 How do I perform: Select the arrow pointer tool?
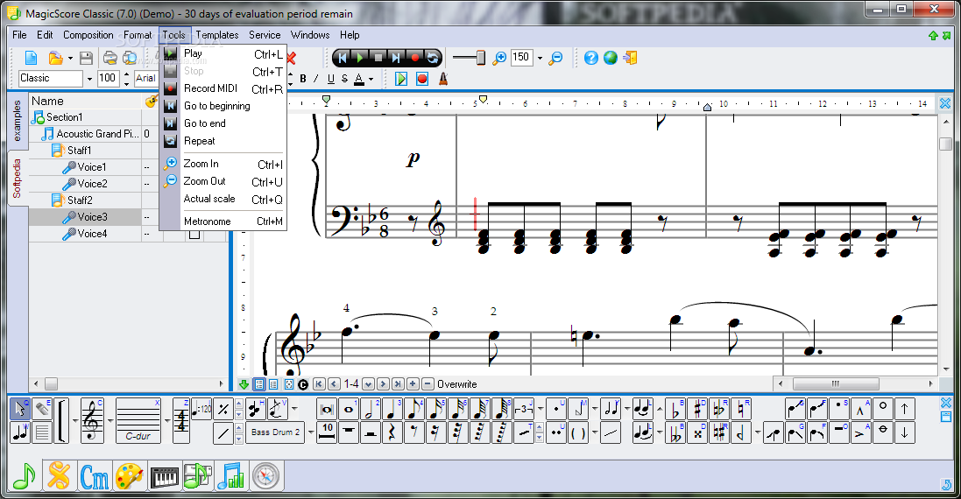click(20, 409)
